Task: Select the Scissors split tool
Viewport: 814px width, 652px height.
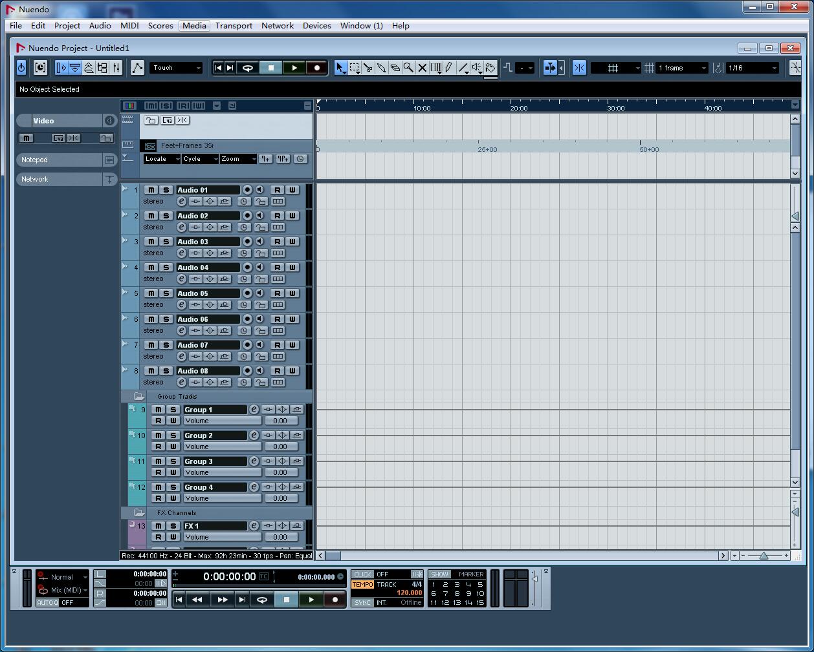Action: (369, 68)
